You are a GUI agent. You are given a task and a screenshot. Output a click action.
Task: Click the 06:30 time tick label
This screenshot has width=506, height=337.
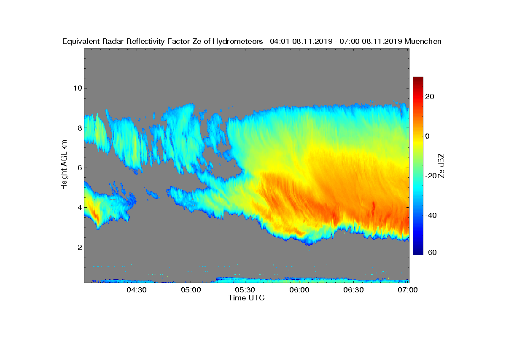coord(354,290)
